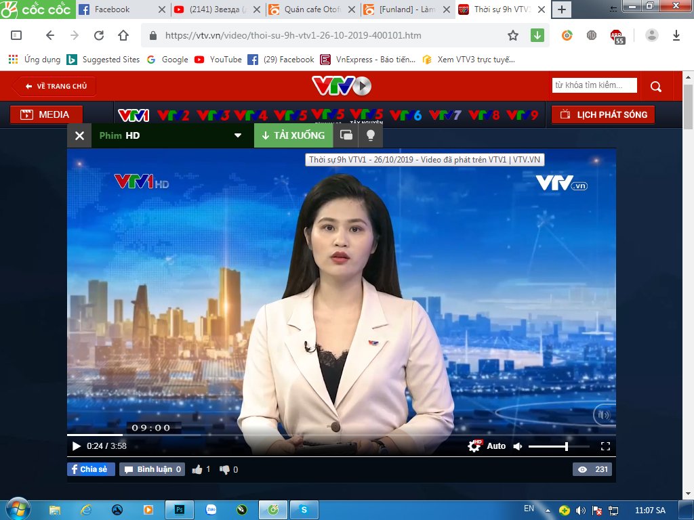Reload the current page
The image size is (694, 520).
coord(99,35)
